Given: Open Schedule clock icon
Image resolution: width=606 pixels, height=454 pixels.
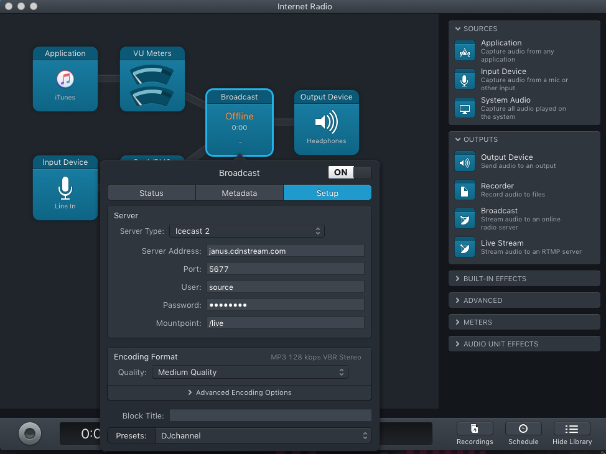Looking at the screenshot, I should 523,429.
